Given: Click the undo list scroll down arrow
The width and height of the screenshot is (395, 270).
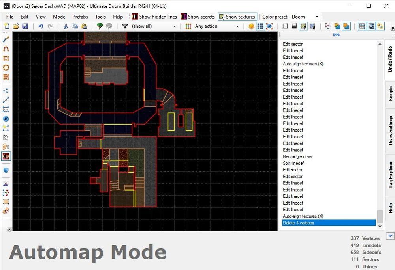Looking at the screenshot, I should pos(380,226).
